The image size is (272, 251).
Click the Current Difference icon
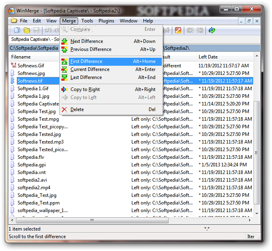click(64, 69)
